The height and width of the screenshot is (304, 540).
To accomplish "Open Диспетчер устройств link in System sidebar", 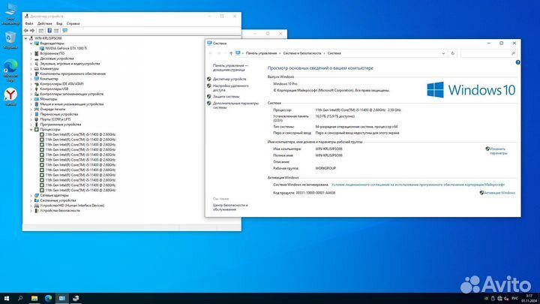I will point(229,79).
